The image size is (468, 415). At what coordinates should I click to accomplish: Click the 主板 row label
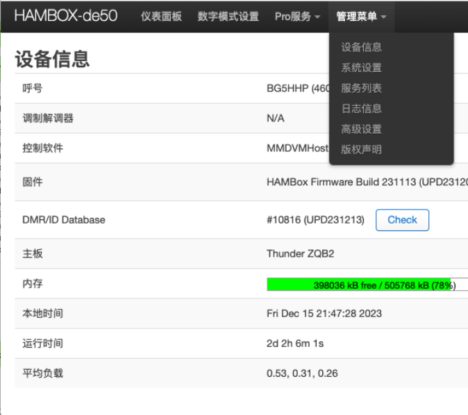[x=33, y=253]
